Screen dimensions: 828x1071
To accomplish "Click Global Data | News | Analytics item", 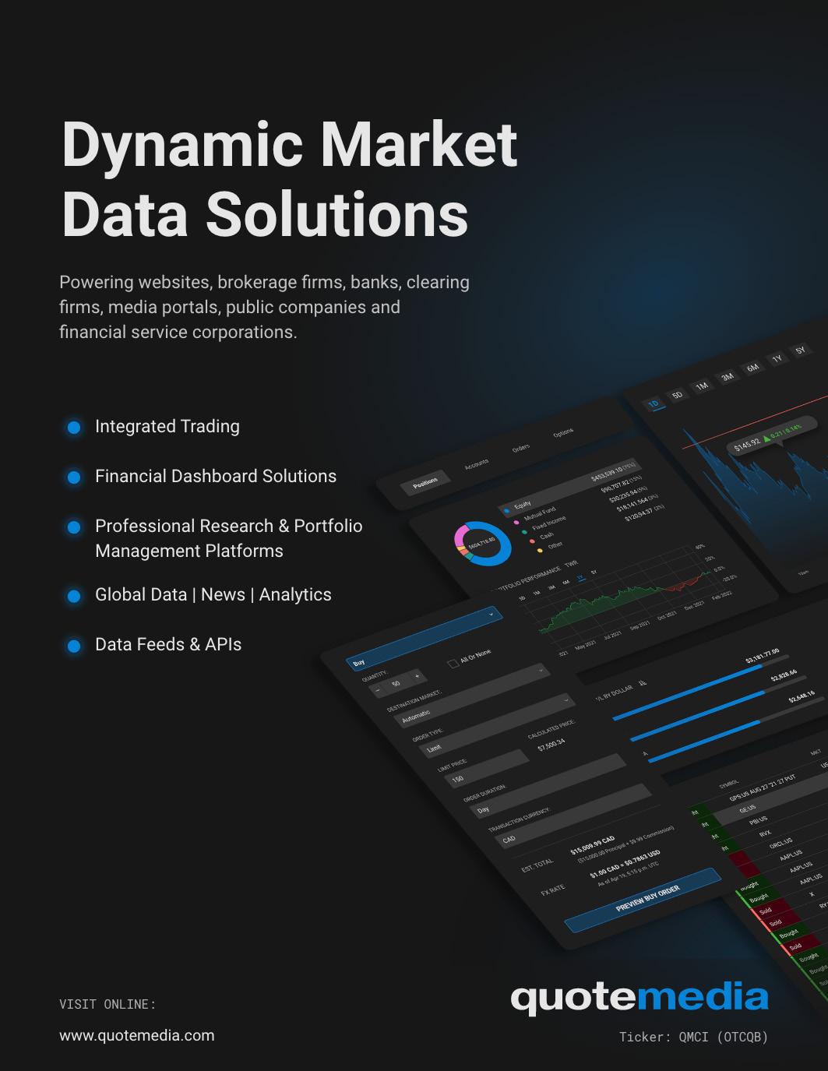I will click(x=213, y=594).
